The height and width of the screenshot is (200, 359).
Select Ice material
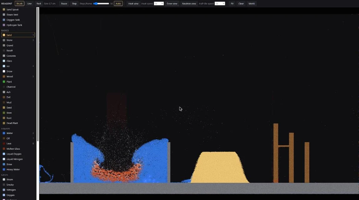[18, 66]
